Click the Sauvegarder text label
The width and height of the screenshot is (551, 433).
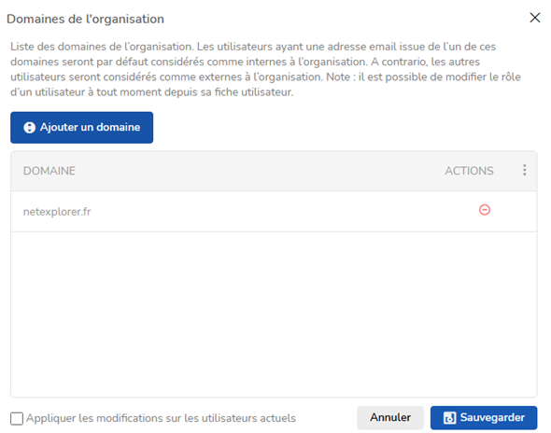pos(492,417)
